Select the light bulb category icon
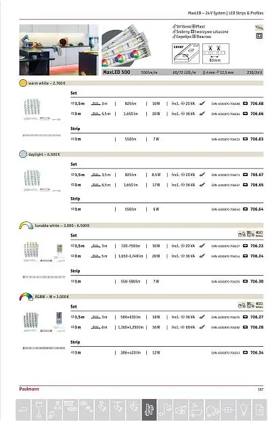 pyautogui.click(x=244, y=410)
